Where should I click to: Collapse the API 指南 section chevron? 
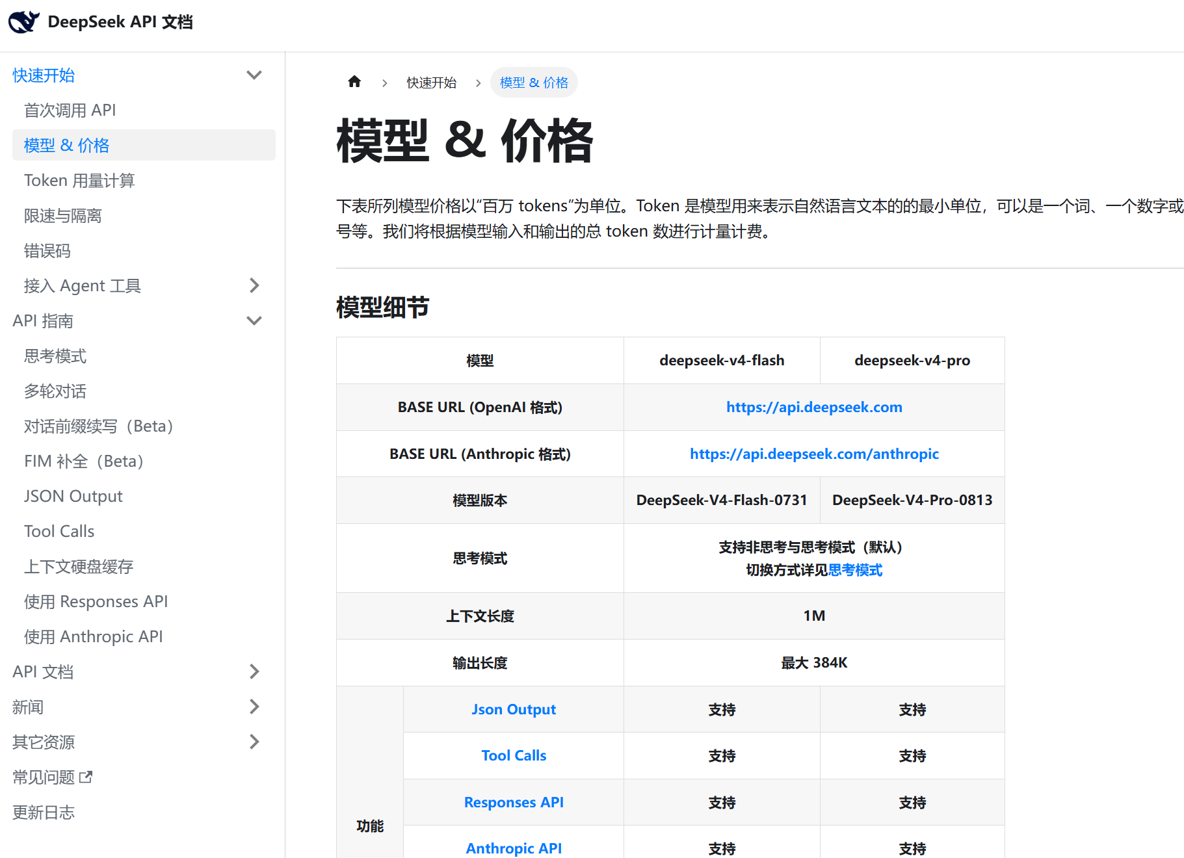(254, 320)
